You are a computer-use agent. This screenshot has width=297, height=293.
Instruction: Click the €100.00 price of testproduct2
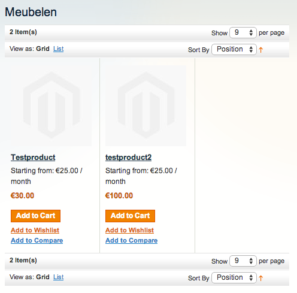[x=119, y=195]
